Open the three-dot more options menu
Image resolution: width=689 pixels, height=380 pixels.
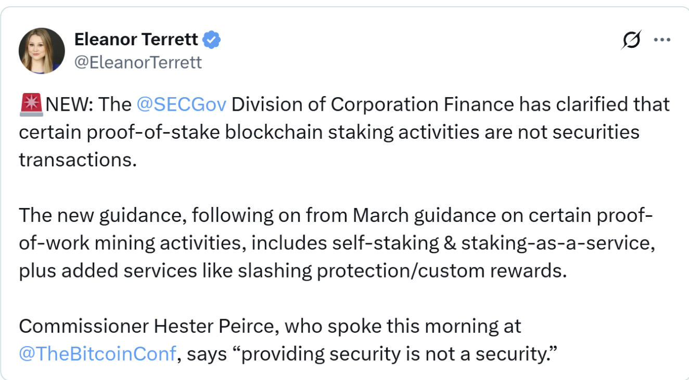tap(661, 40)
